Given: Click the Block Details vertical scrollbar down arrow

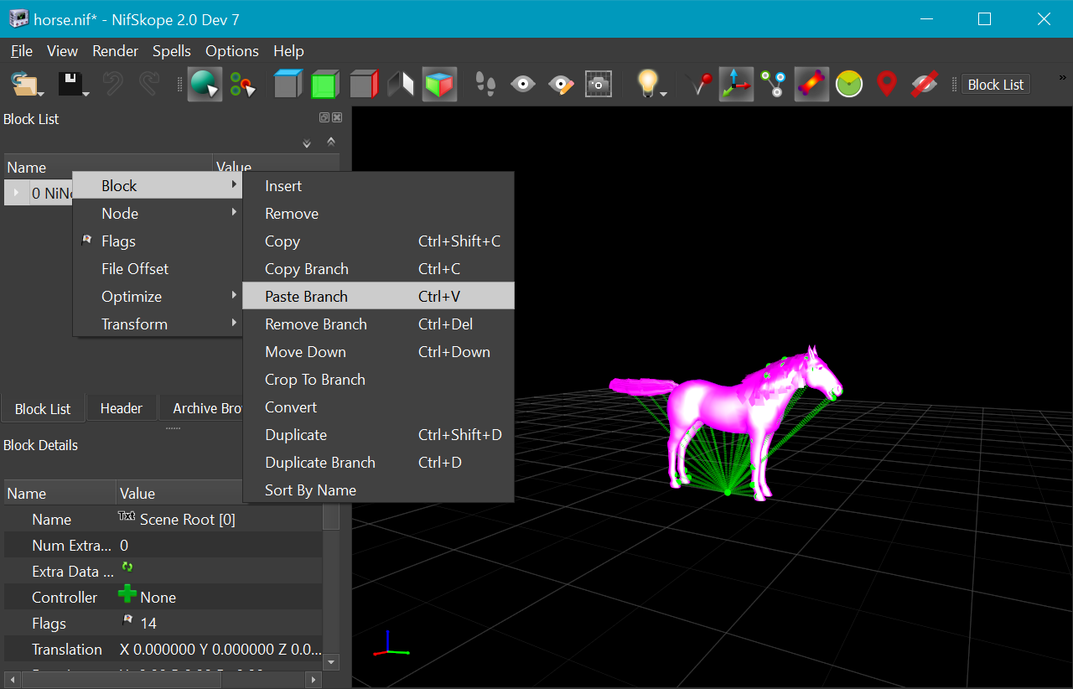Looking at the screenshot, I should coord(331,662).
